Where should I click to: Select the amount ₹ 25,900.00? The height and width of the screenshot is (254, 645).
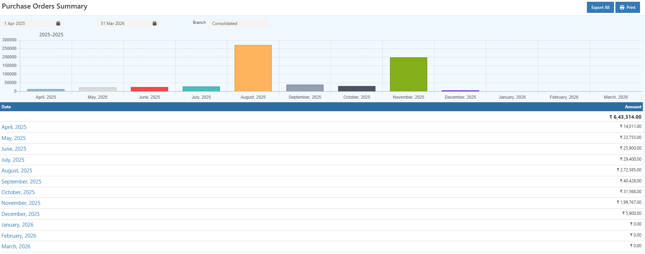pos(630,148)
